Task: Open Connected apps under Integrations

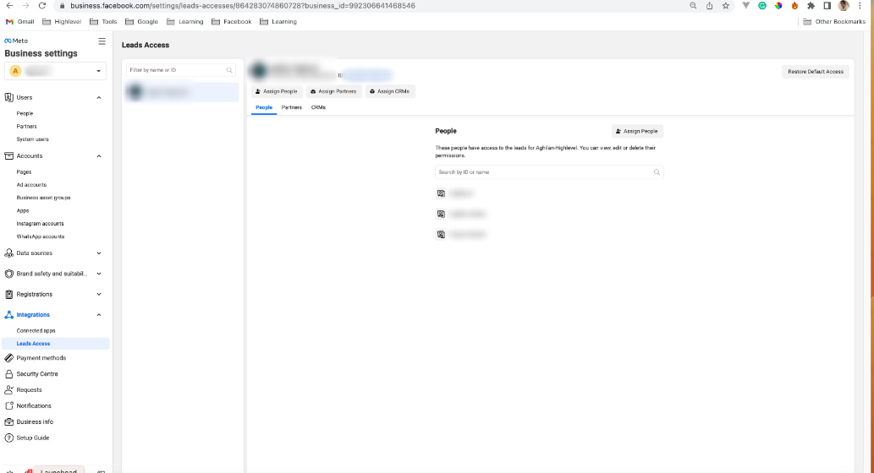Action: click(36, 330)
